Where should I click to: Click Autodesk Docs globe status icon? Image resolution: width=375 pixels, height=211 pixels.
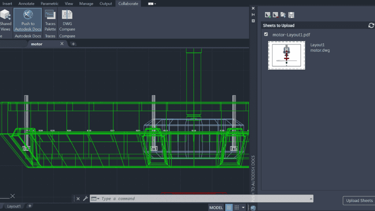click(x=253, y=208)
